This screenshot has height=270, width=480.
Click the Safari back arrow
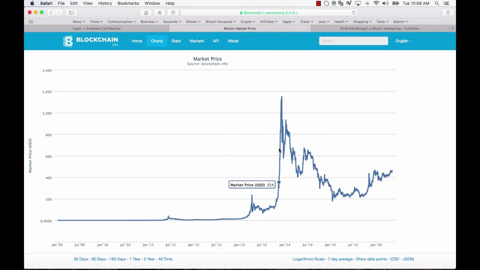point(51,13)
